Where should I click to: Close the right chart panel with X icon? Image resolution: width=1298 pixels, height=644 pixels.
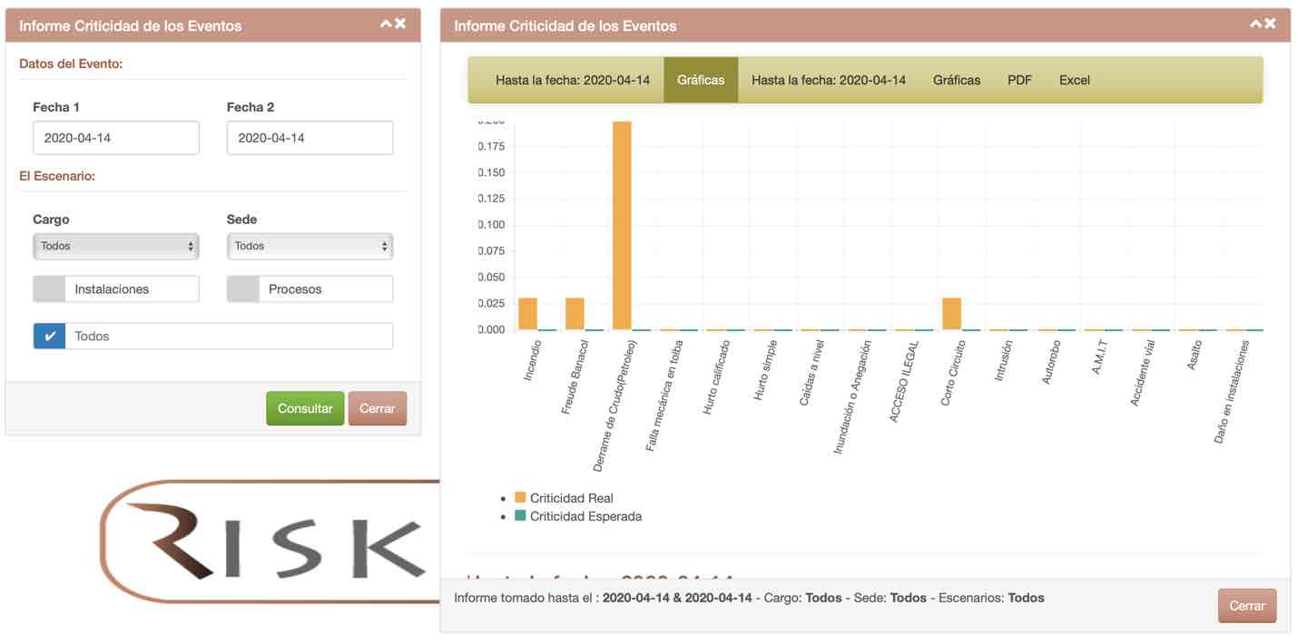(1270, 24)
